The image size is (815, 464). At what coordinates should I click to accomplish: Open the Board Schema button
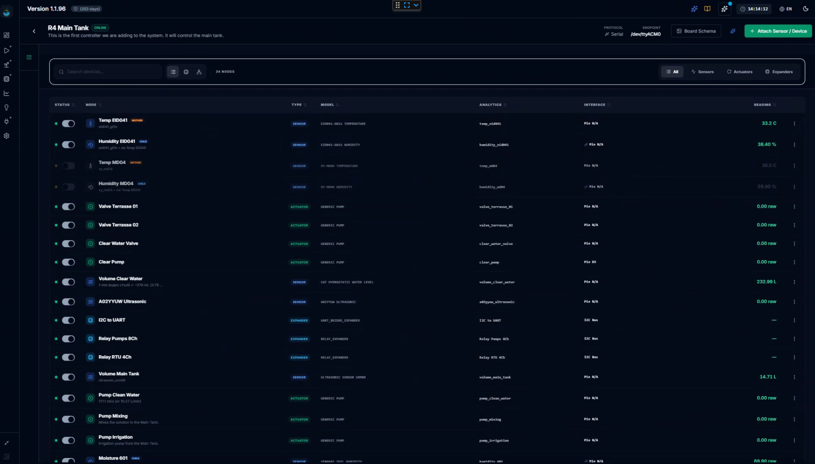[696, 31]
